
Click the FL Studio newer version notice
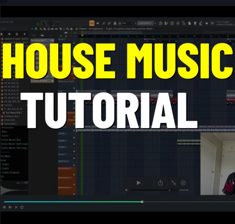225,23
